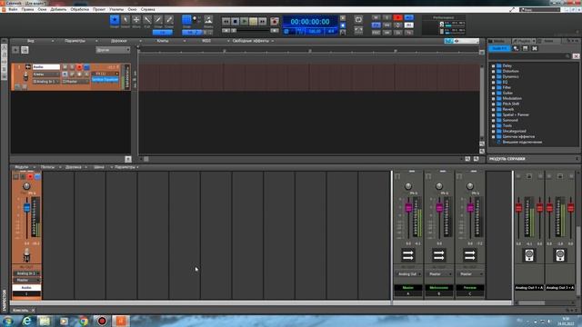This screenshot has height=327, width=582.
Task: Toggle global Mute button in Mix module
Action: click(376, 17)
